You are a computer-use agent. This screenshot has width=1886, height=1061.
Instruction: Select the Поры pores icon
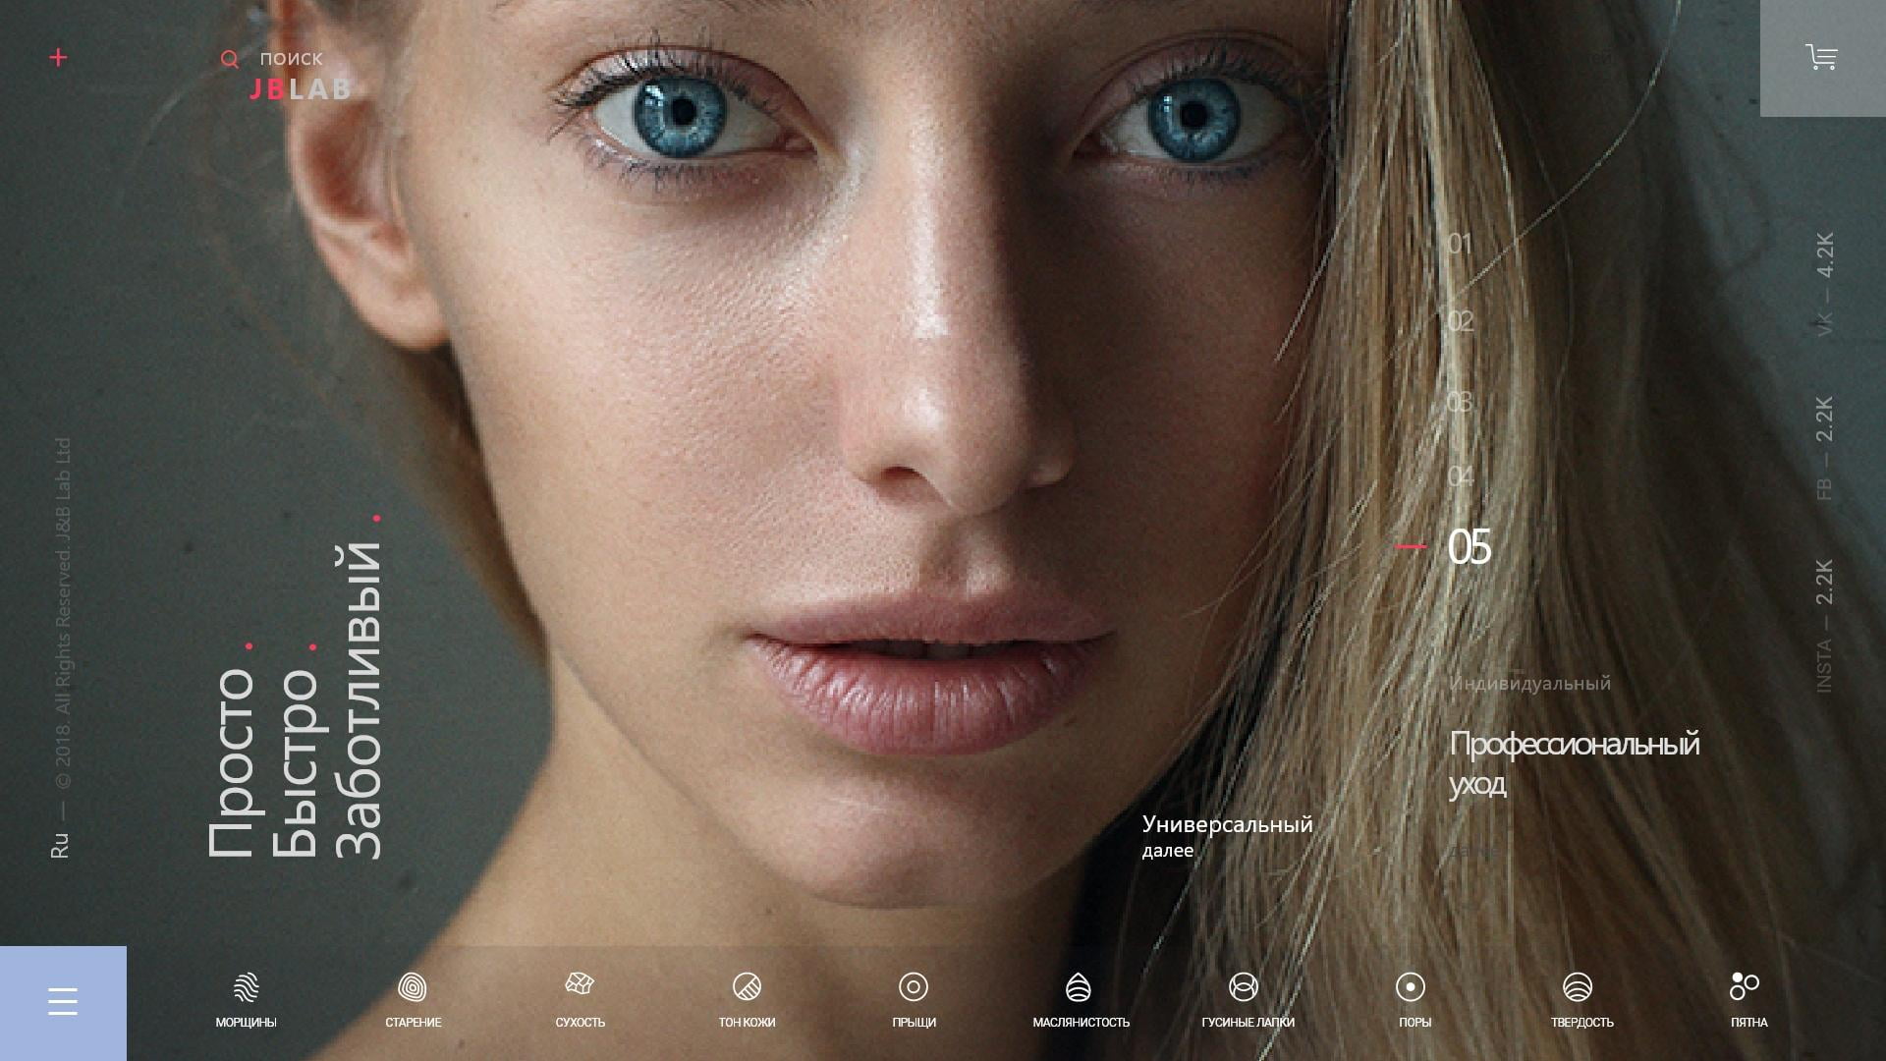click(1411, 986)
